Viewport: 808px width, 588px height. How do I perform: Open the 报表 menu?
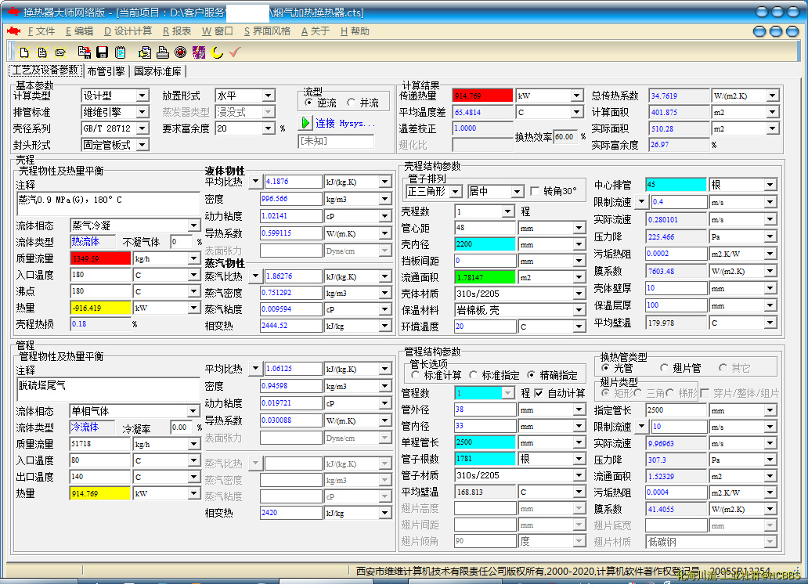177,31
